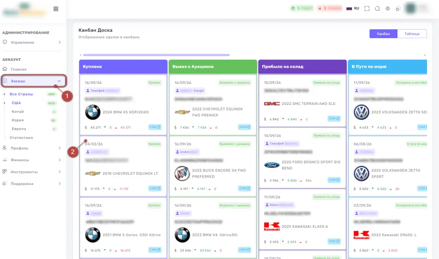This screenshot has height=259, width=439.
Task: Open CRM link on Ford Bronco Sport card
Action: [334, 180]
